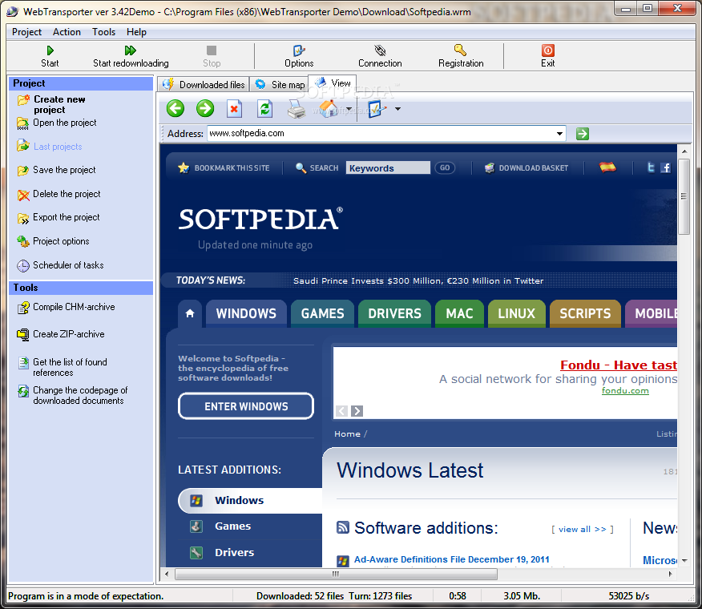Open the Help menu
Screen dimensions: 702x609
(136, 32)
